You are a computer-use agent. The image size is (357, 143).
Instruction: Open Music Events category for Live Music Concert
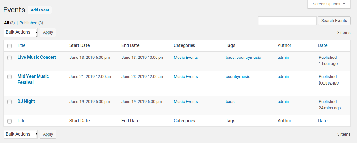[186, 58]
